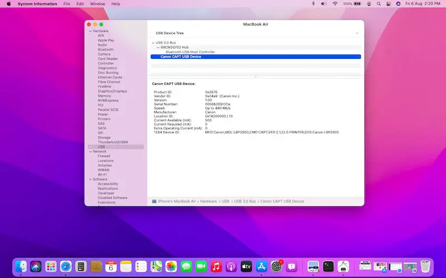Screen dimensions: 446x278
Task: Collapse the USB 3.0 Bus tree node
Action: pyautogui.click(x=153, y=43)
